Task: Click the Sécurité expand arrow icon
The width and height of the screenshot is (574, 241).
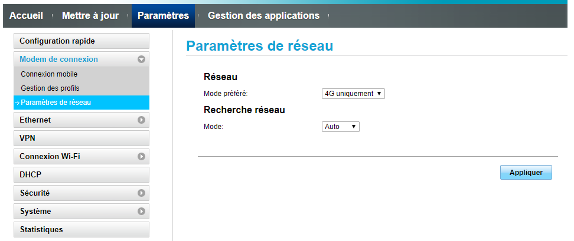Action: point(141,193)
